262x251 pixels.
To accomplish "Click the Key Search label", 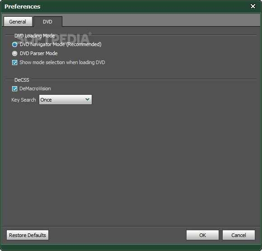I will (23, 100).
